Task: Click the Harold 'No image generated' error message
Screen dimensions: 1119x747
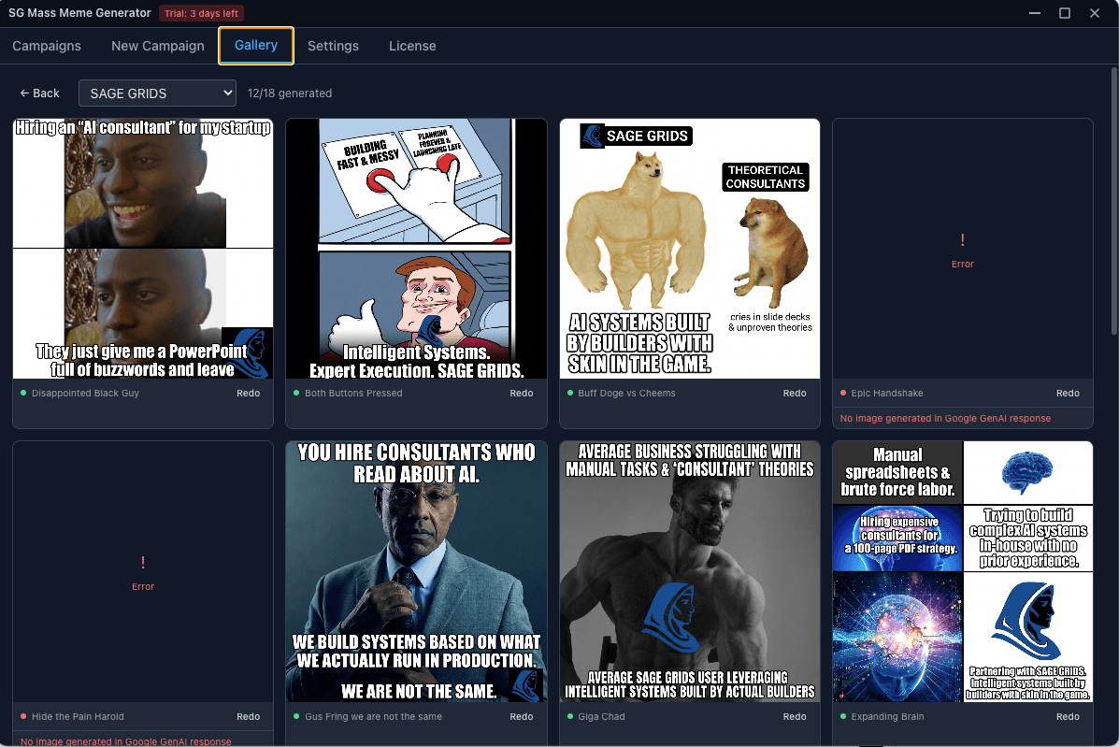Action: [125, 741]
